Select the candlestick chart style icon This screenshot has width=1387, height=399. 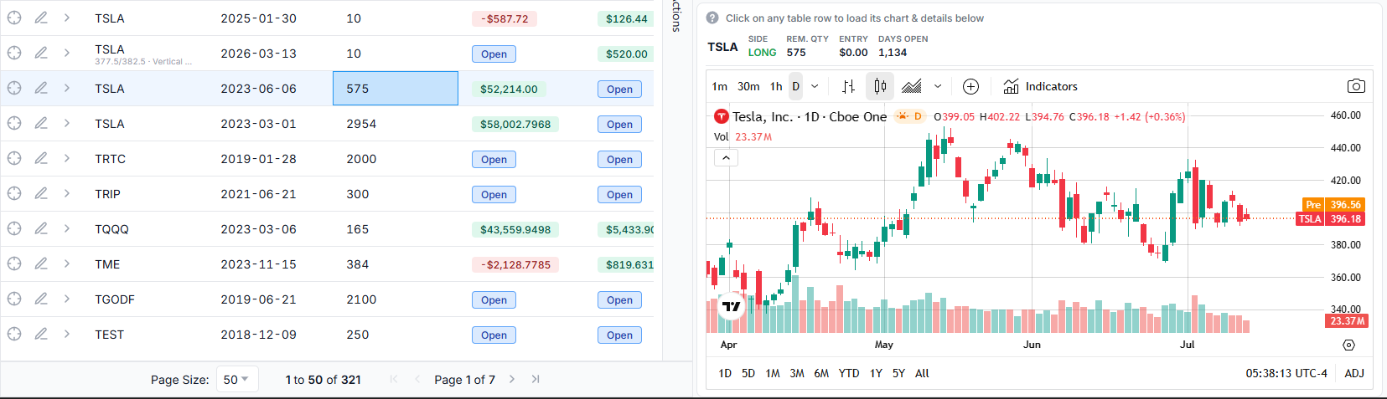pos(880,86)
